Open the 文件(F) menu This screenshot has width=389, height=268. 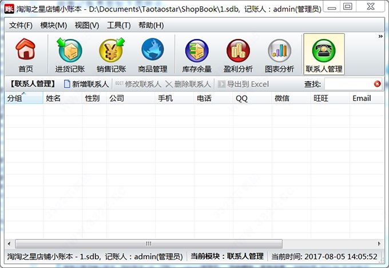pos(21,25)
